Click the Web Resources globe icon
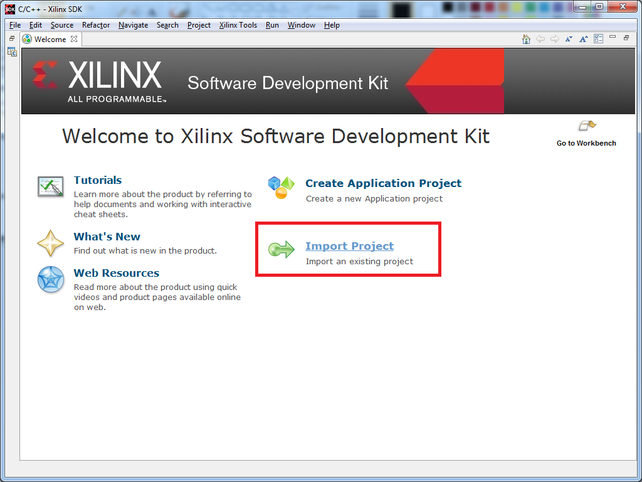 click(x=51, y=279)
